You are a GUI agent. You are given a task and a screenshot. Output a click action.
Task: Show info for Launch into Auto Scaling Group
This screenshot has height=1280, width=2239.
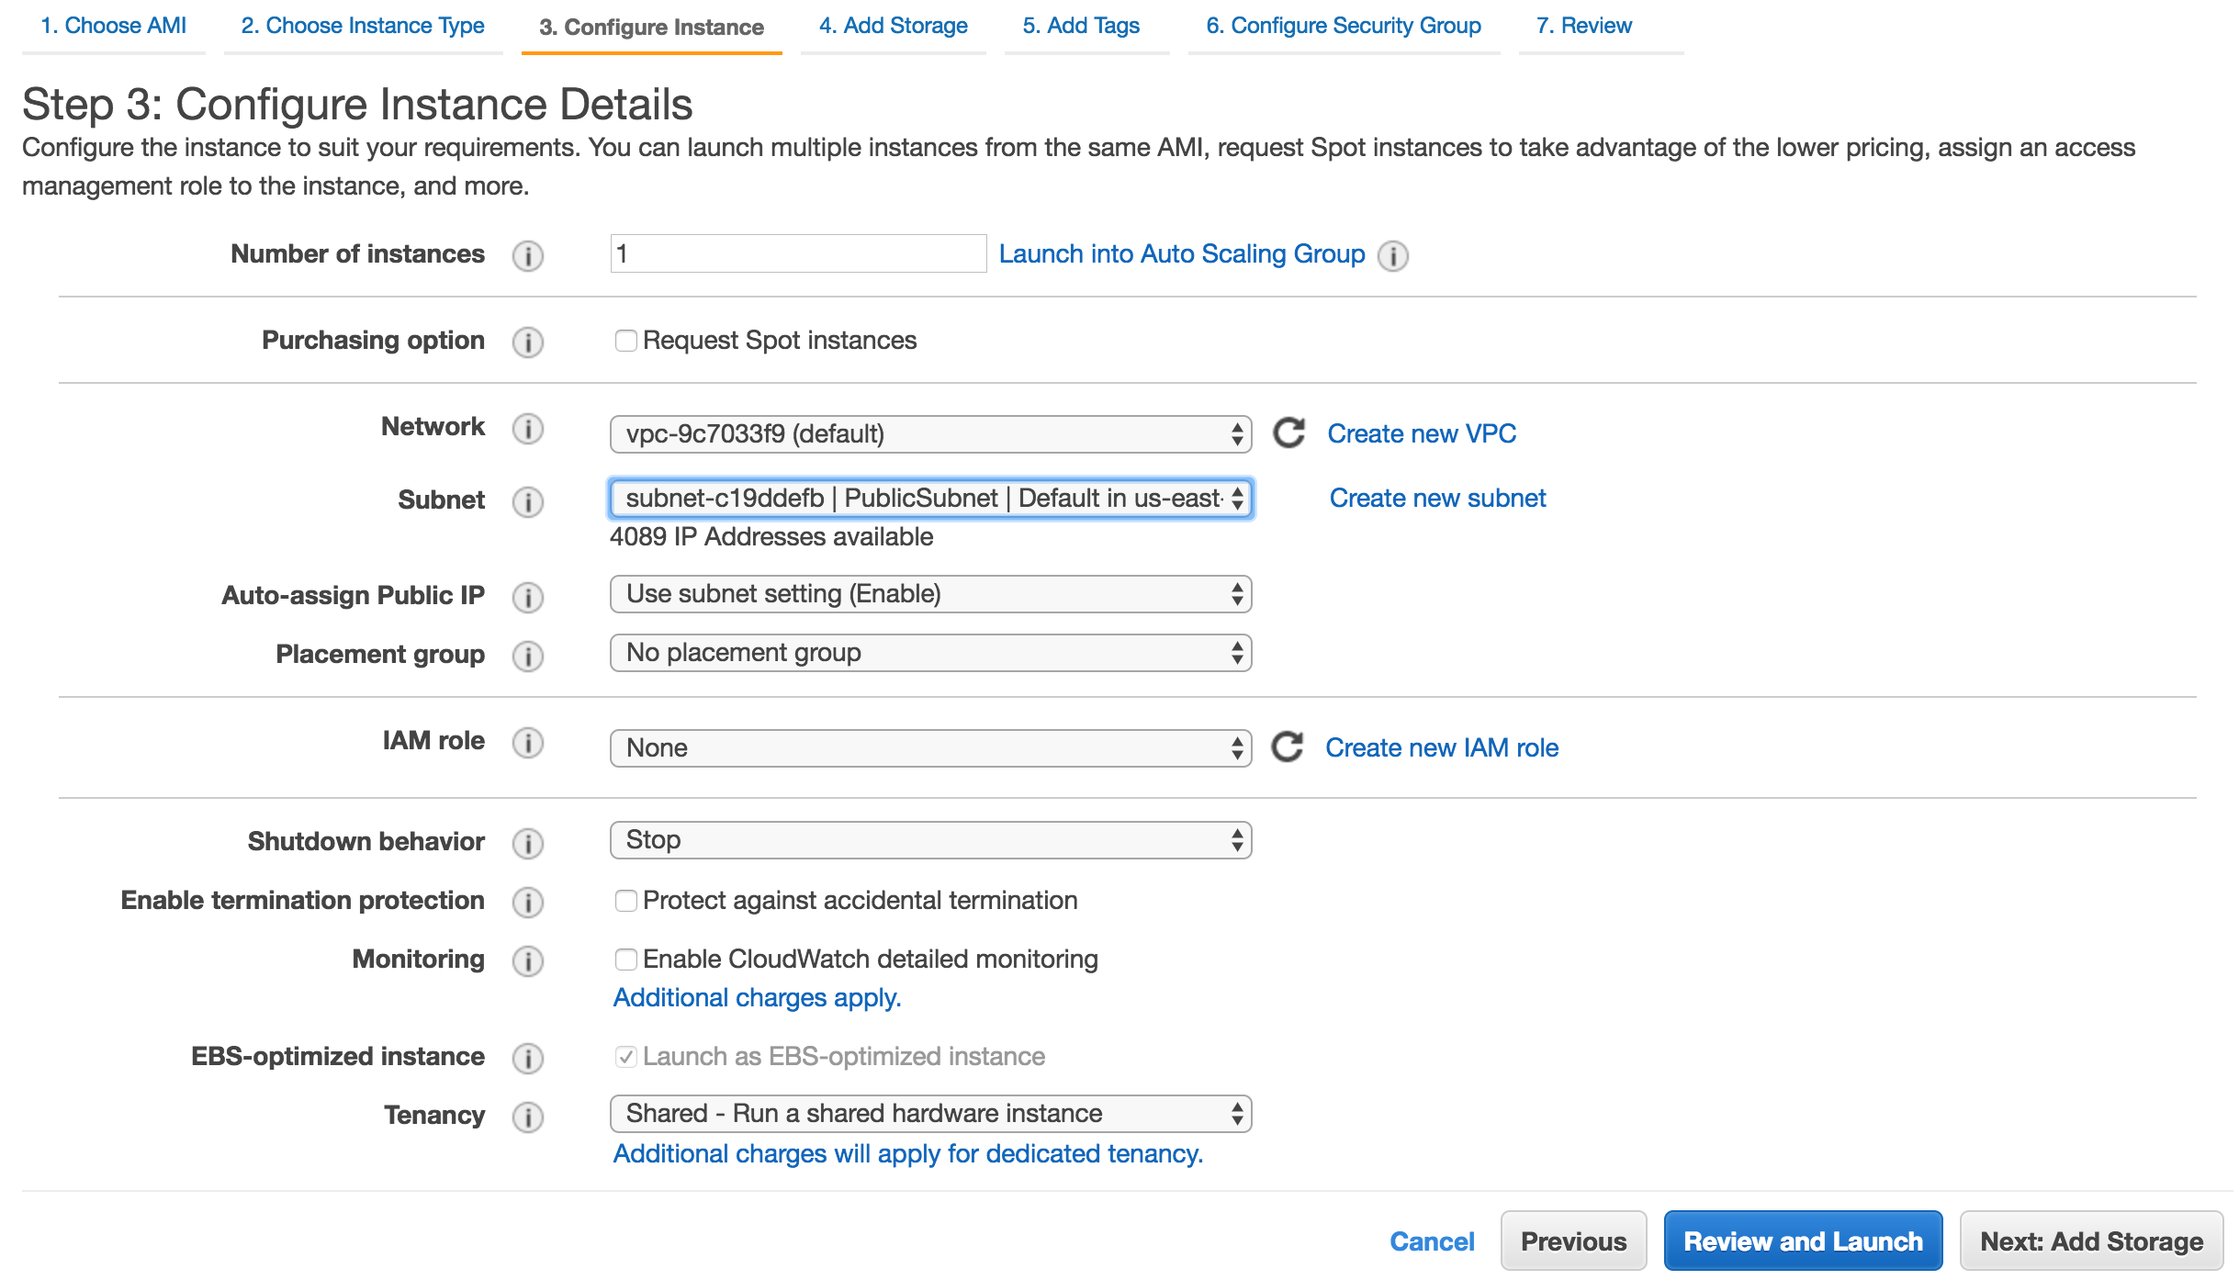(x=1393, y=255)
